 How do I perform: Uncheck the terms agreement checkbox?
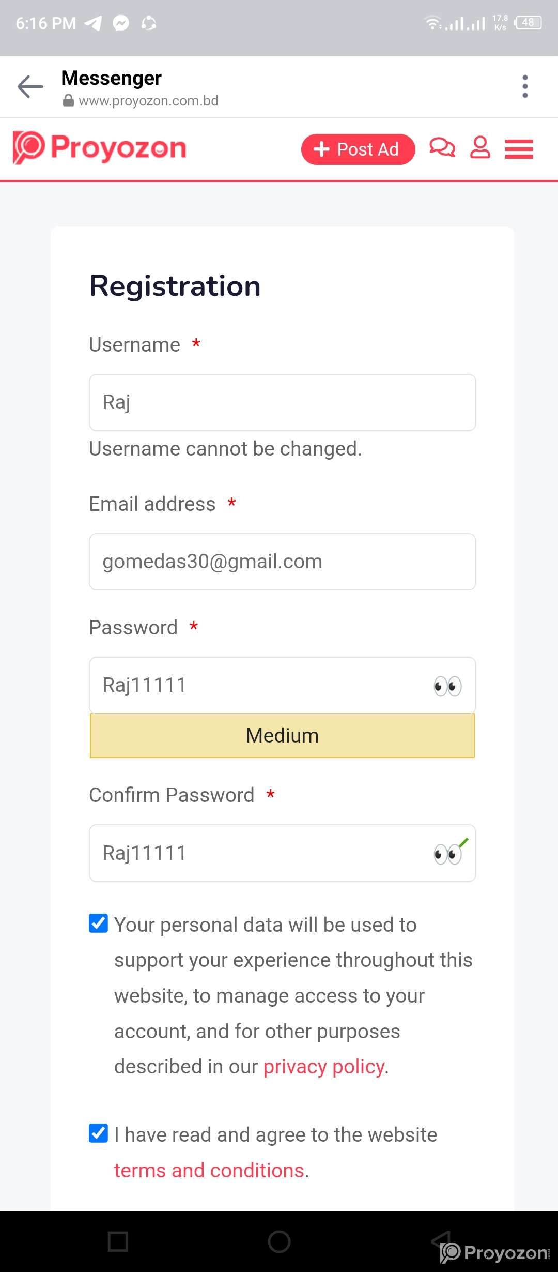pyautogui.click(x=98, y=1133)
